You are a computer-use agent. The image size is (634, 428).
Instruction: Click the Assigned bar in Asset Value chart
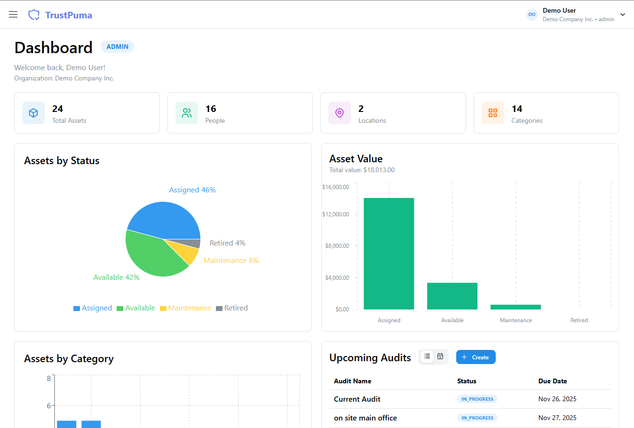388,254
